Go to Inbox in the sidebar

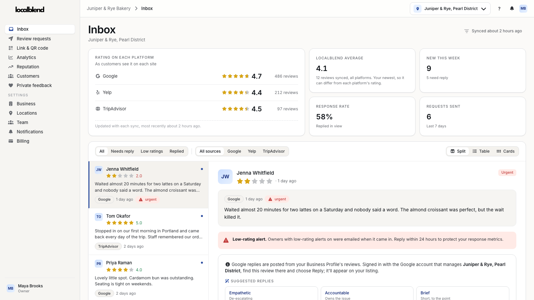coord(40,29)
